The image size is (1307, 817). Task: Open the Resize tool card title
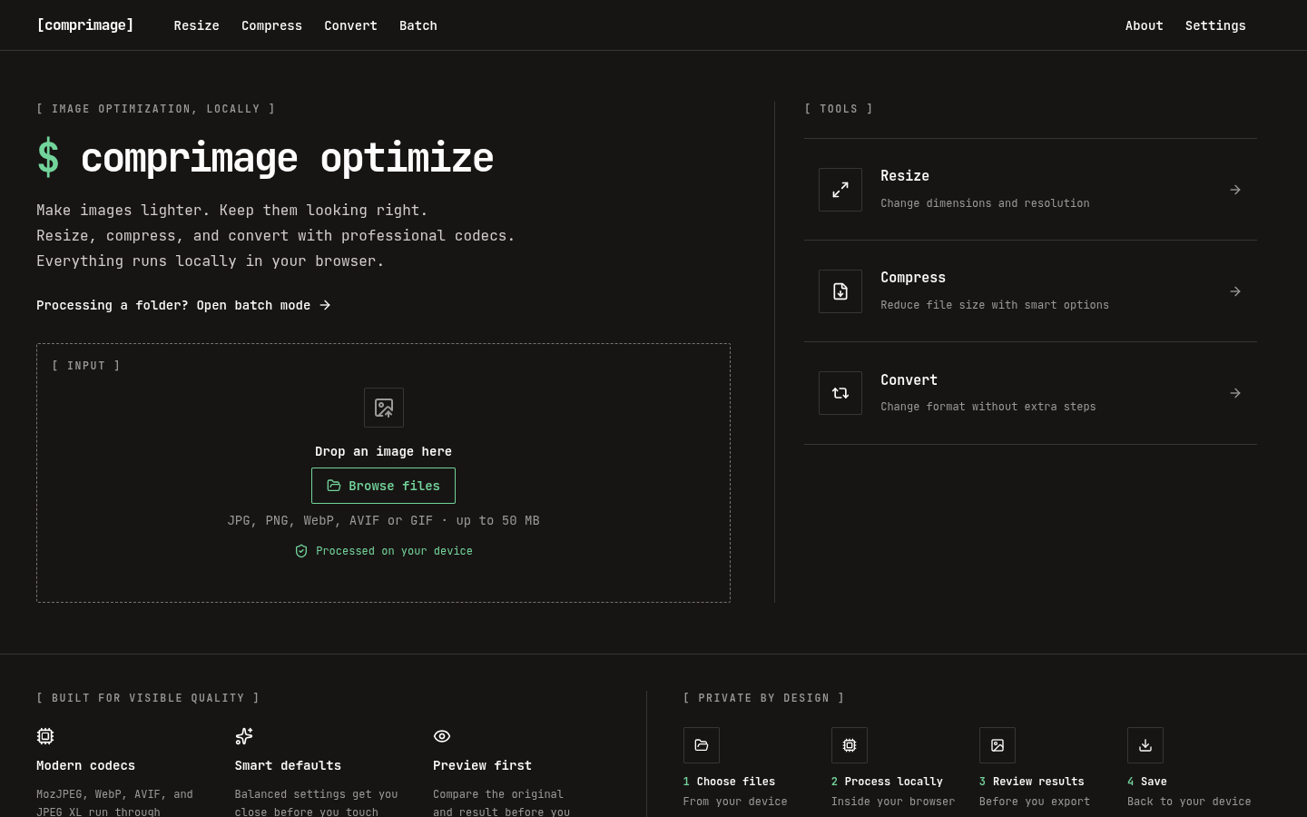tap(905, 176)
